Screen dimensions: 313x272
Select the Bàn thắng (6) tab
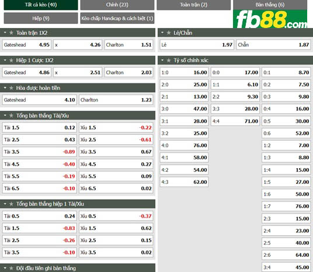270,5
